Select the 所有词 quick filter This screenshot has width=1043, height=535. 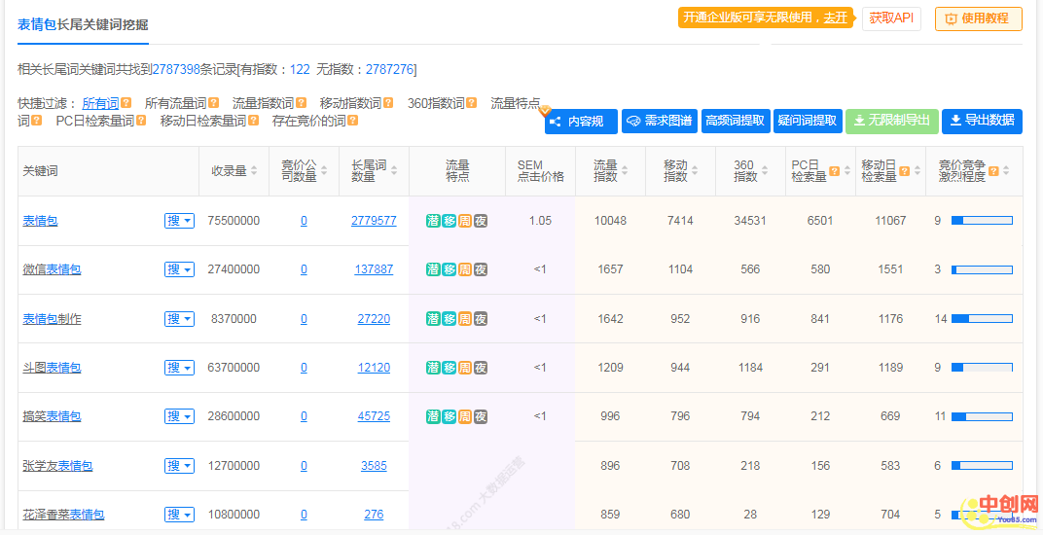click(99, 103)
